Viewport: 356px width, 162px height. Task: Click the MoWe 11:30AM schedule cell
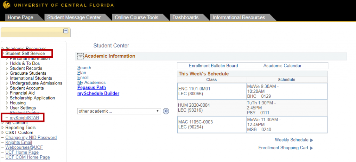[x=286, y=124]
